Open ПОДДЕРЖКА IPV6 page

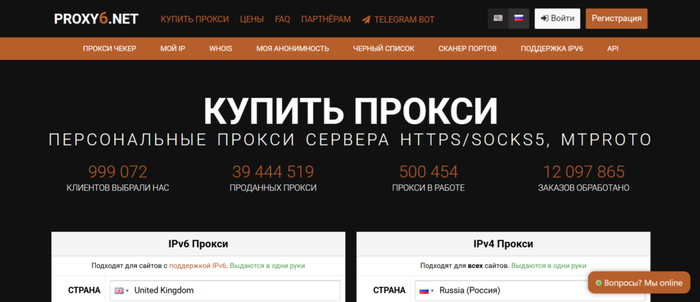point(552,49)
